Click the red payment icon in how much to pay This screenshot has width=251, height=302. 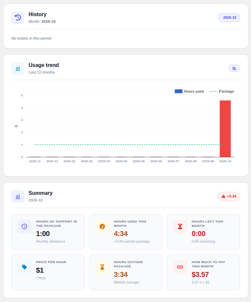tap(180, 267)
